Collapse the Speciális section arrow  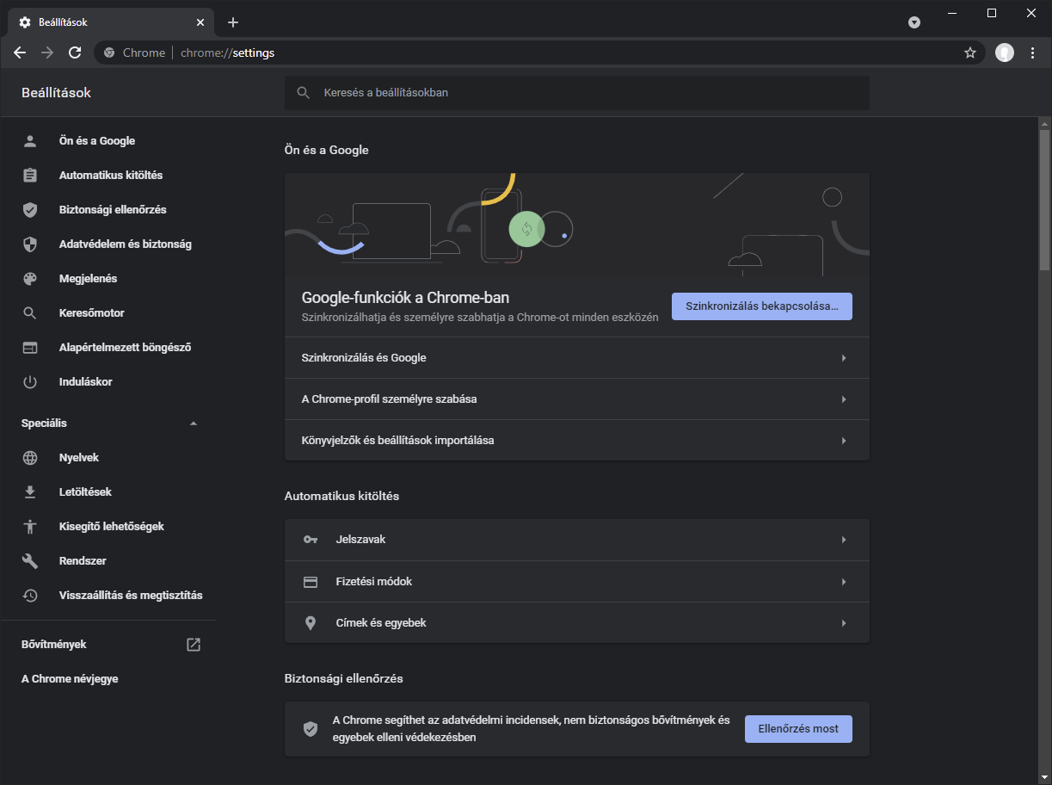click(x=194, y=423)
